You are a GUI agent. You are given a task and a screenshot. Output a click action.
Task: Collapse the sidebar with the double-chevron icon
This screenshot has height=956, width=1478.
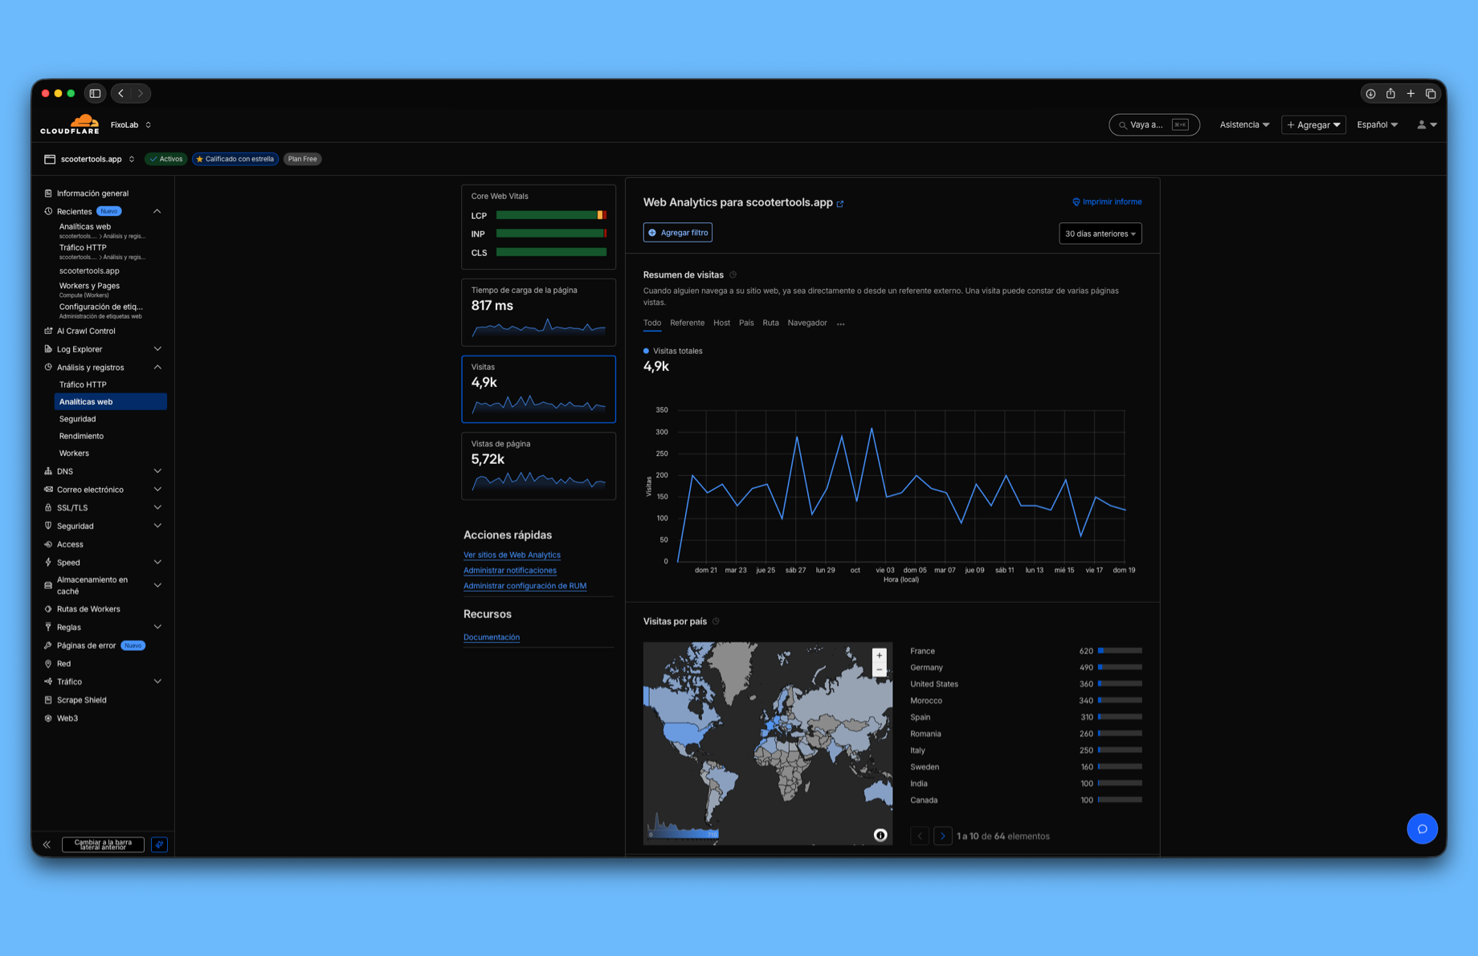click(47, 844)
